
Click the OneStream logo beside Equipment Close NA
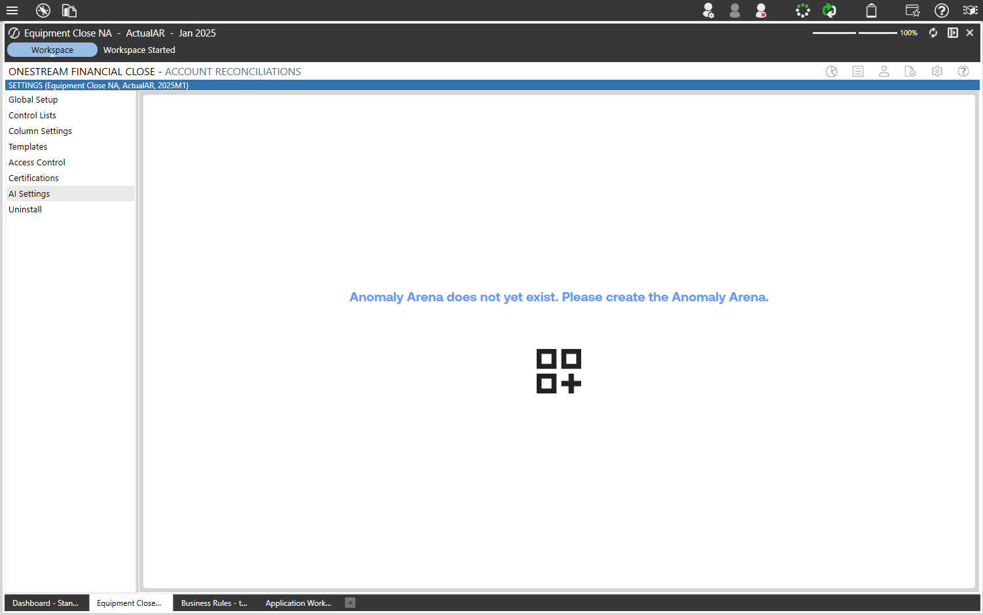coord(14,33)
